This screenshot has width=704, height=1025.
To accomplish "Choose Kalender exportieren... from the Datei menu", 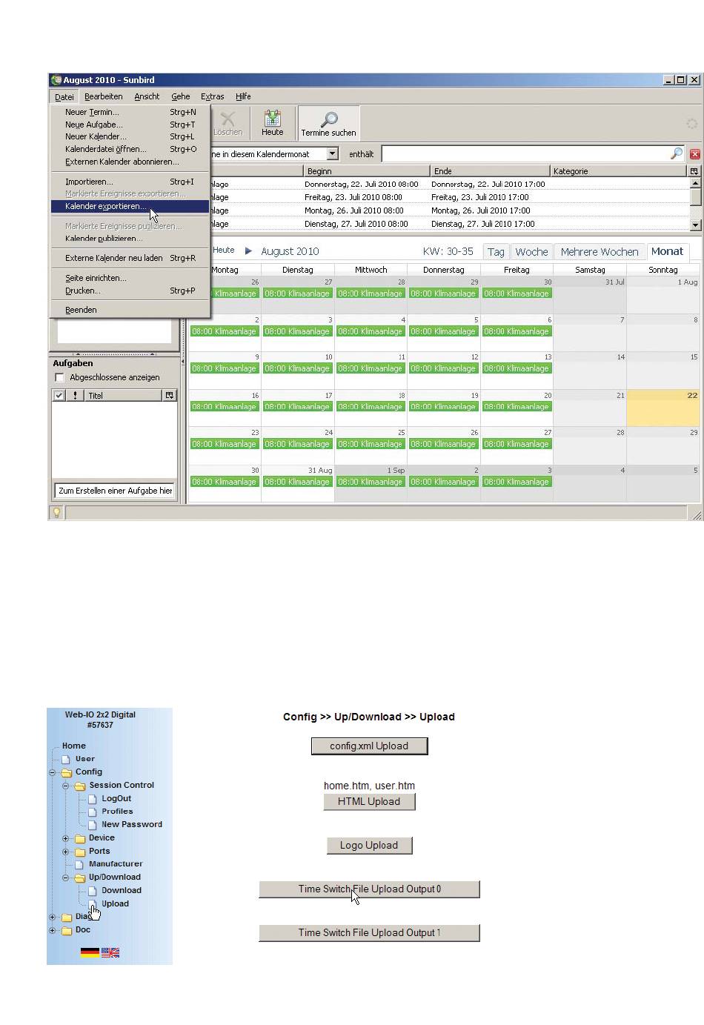I will tap(130, 206).
